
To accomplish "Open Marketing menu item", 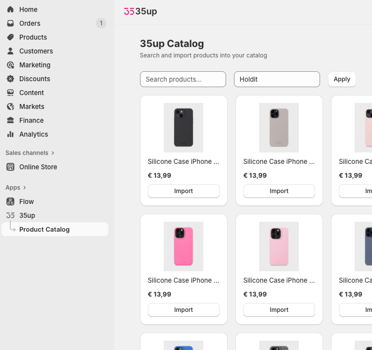I will tap(35, 65).
